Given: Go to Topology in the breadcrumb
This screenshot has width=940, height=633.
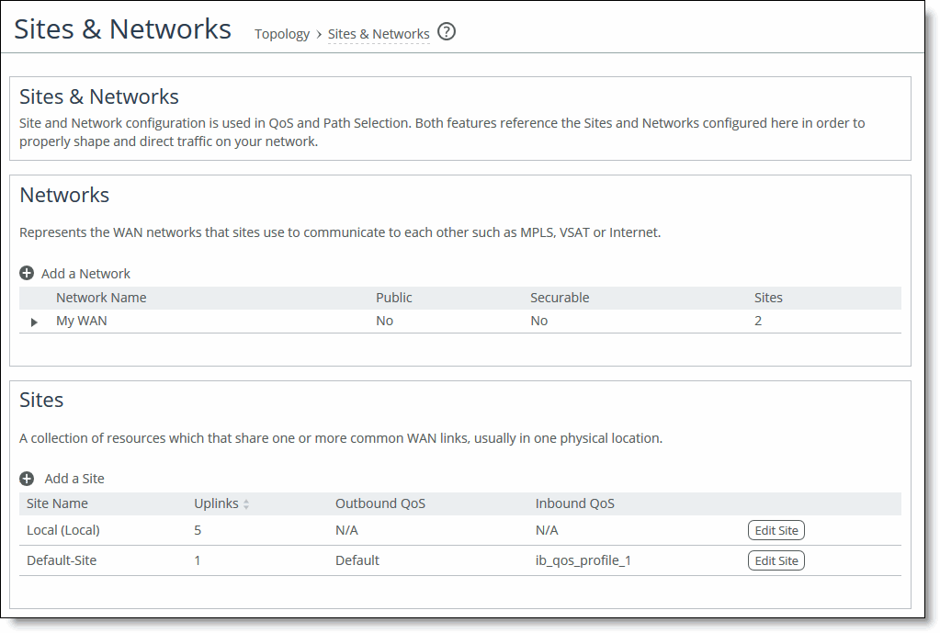Looking at the screenshot, I should tap(282, 34).
